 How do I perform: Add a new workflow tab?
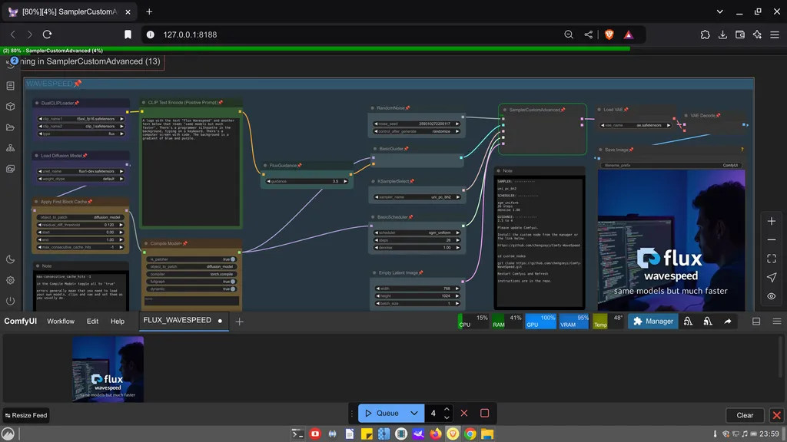point(240,322)
